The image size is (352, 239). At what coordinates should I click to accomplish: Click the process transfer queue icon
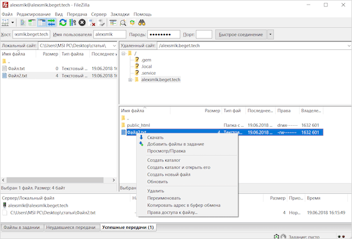point(72,23)
